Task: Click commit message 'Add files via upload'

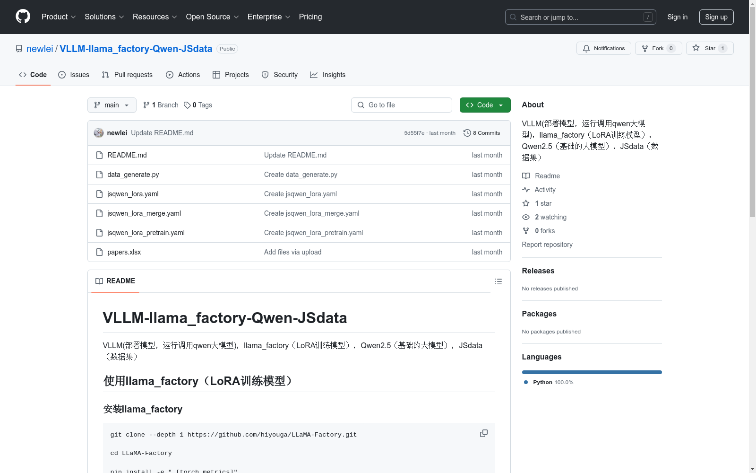Action: [293, 252]
